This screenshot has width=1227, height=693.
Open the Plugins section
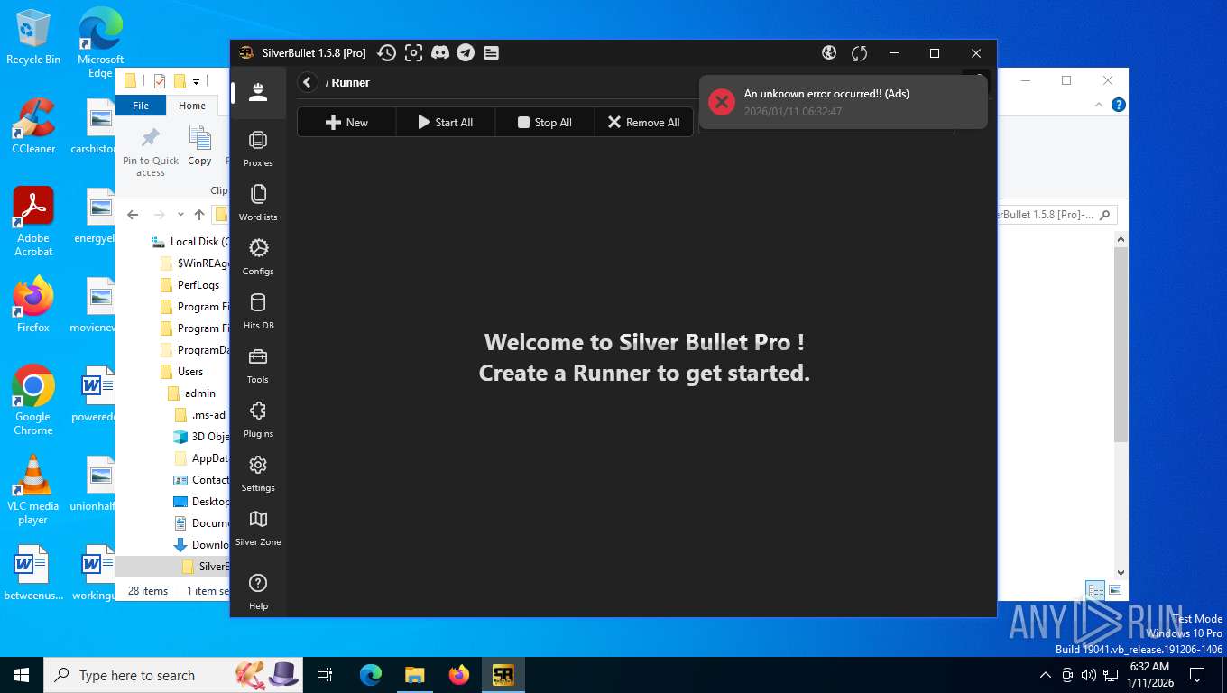point(258,420)
